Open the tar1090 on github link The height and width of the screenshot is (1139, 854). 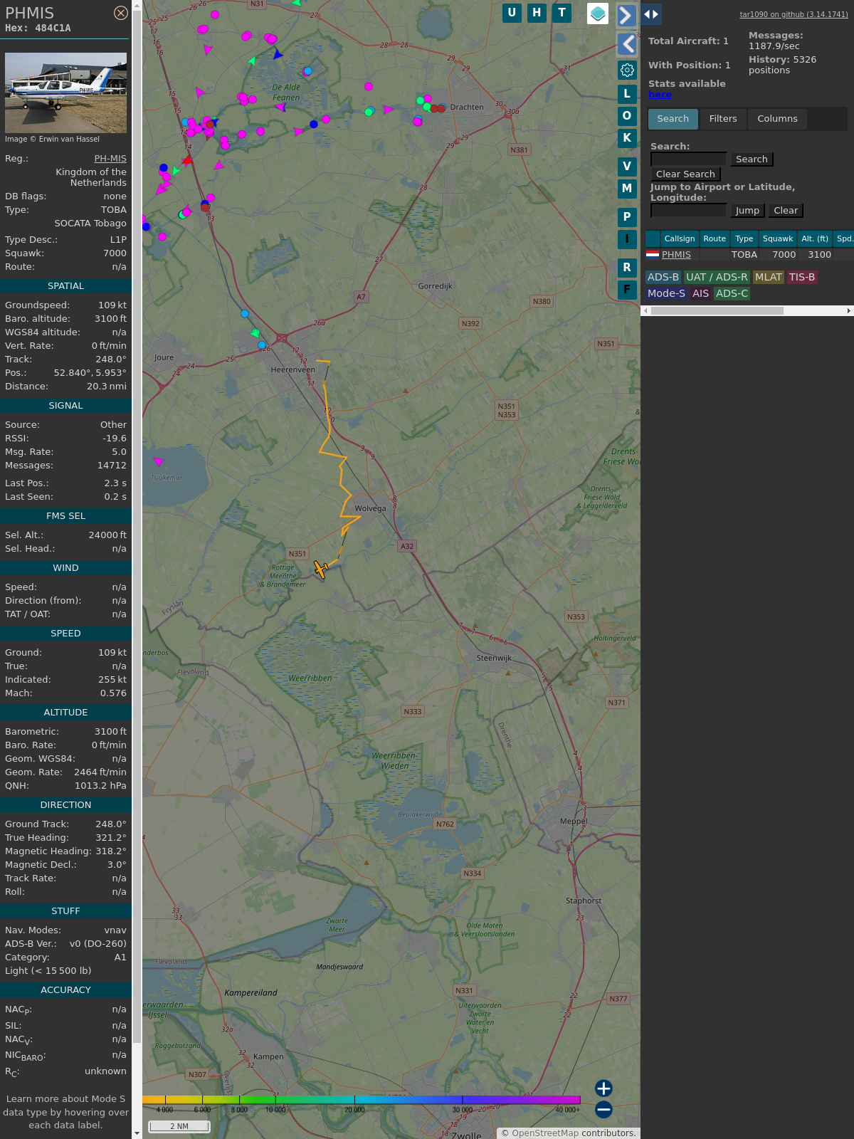[794, 14]
